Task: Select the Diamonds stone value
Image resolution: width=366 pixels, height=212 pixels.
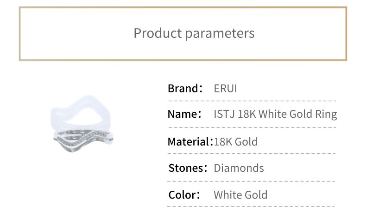Action: coord(239,168)
